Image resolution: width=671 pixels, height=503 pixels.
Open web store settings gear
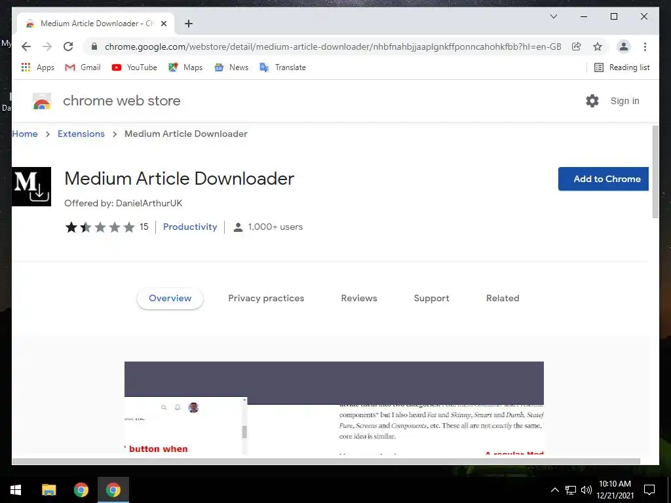click(x=592, y=101)
